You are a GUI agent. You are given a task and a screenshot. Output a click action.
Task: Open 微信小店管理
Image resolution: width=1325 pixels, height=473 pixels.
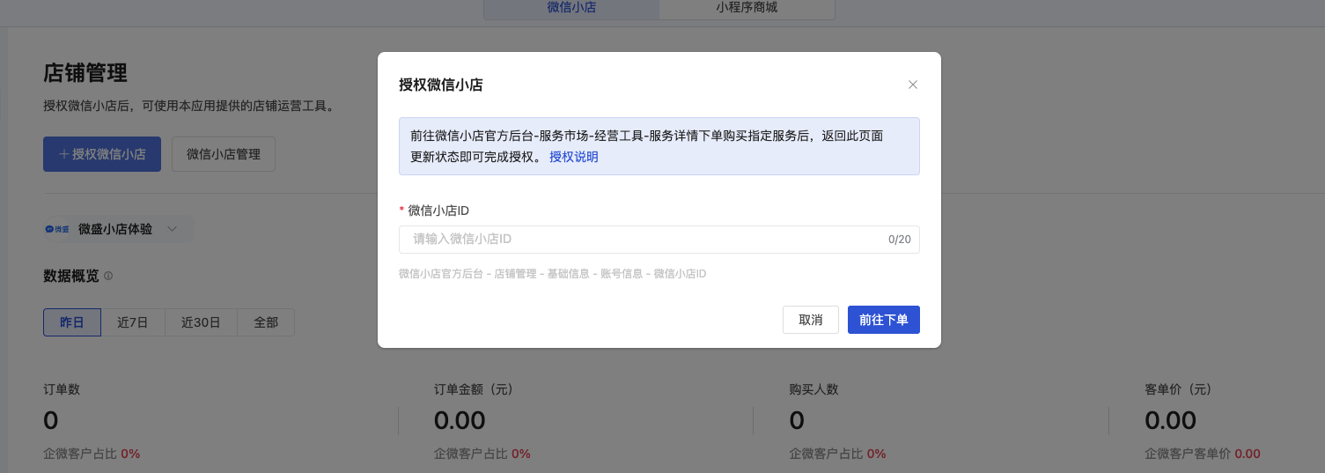(x=224, y=154)
